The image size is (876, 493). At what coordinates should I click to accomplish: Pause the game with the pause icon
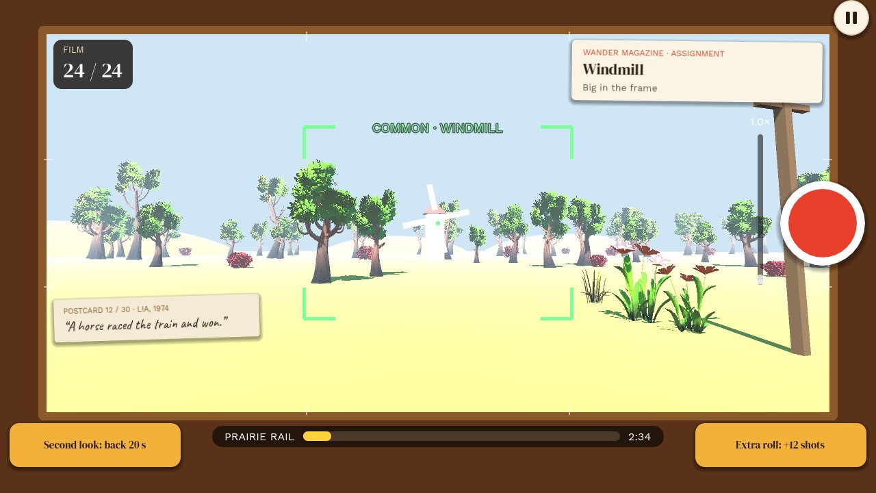click(x=851, y=18)
